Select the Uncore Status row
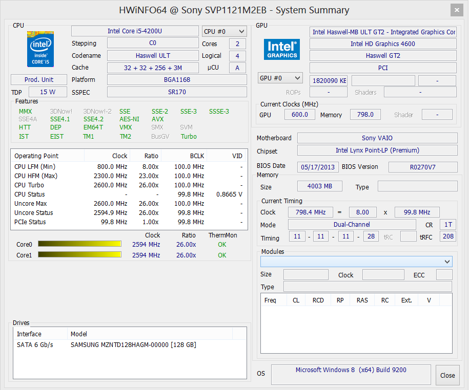The width and height of the screenshot is (469, 390). point(129,212)
